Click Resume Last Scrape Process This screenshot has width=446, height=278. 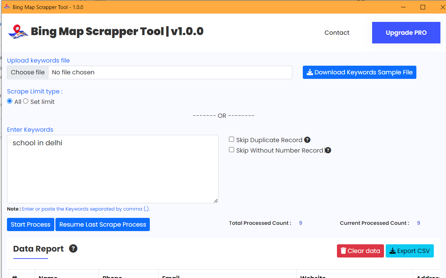tap(102, 224)
